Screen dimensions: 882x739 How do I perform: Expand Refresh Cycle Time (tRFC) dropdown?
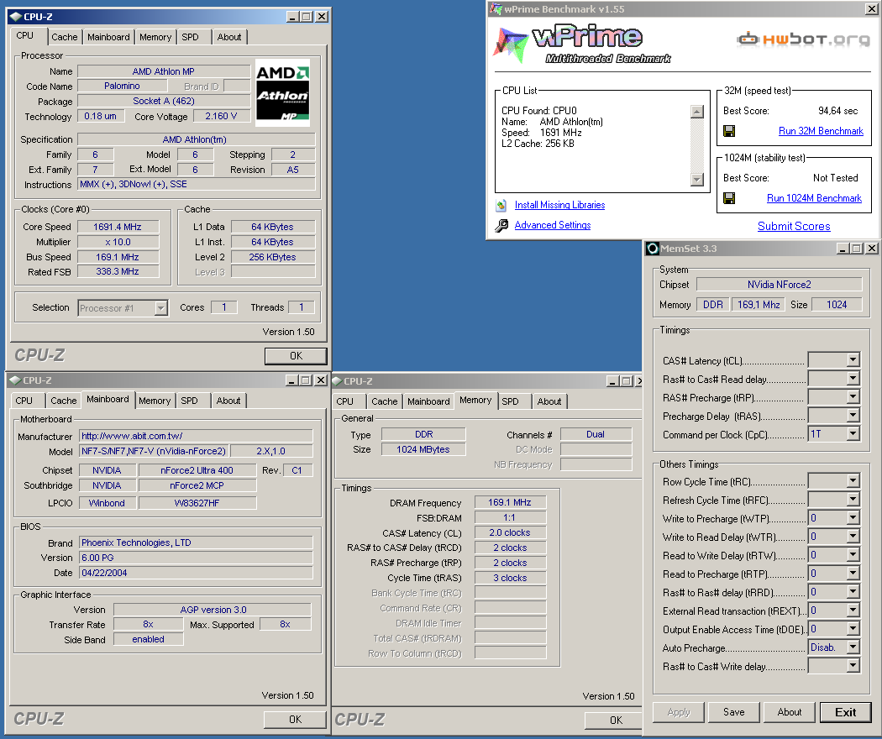pyautogui.click(x=853, y=500)
